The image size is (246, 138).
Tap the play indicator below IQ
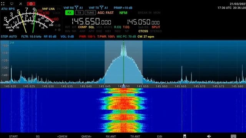click(58, 30)
